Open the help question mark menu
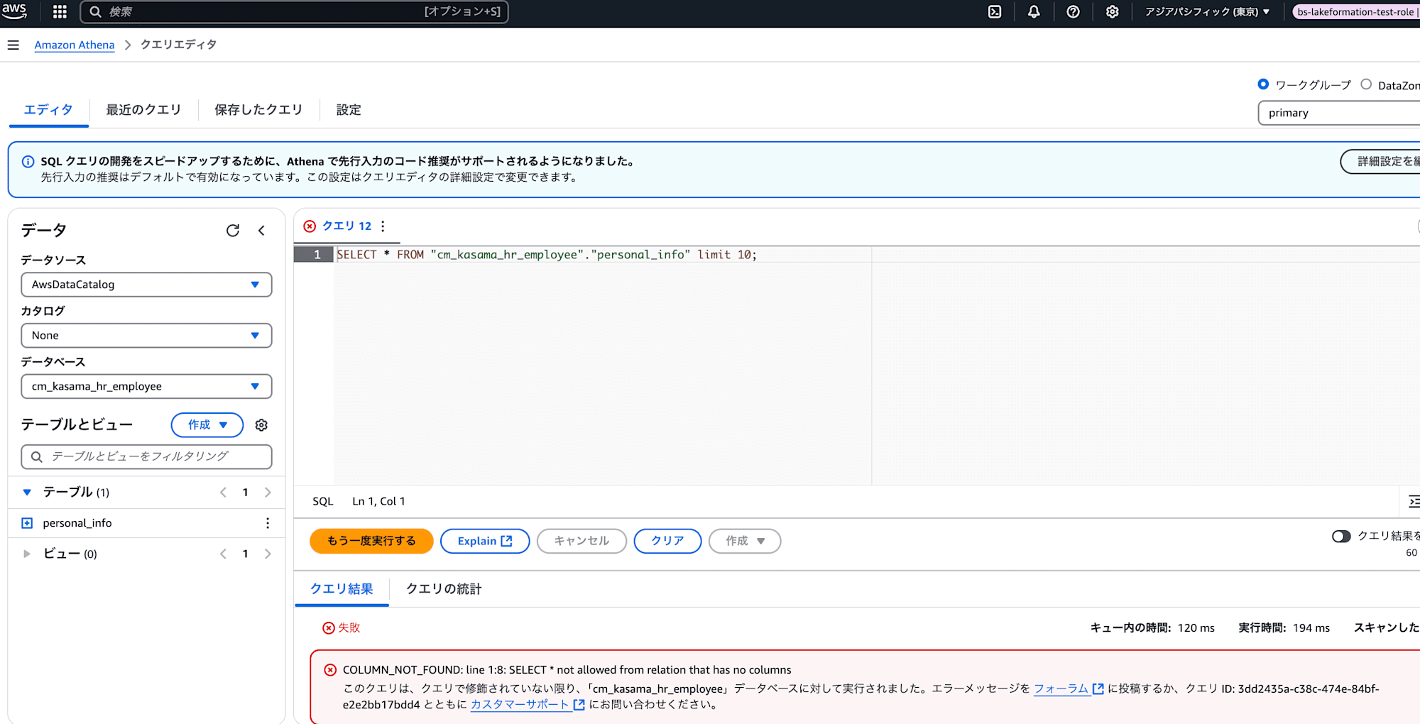 (x=1073, y=11)
